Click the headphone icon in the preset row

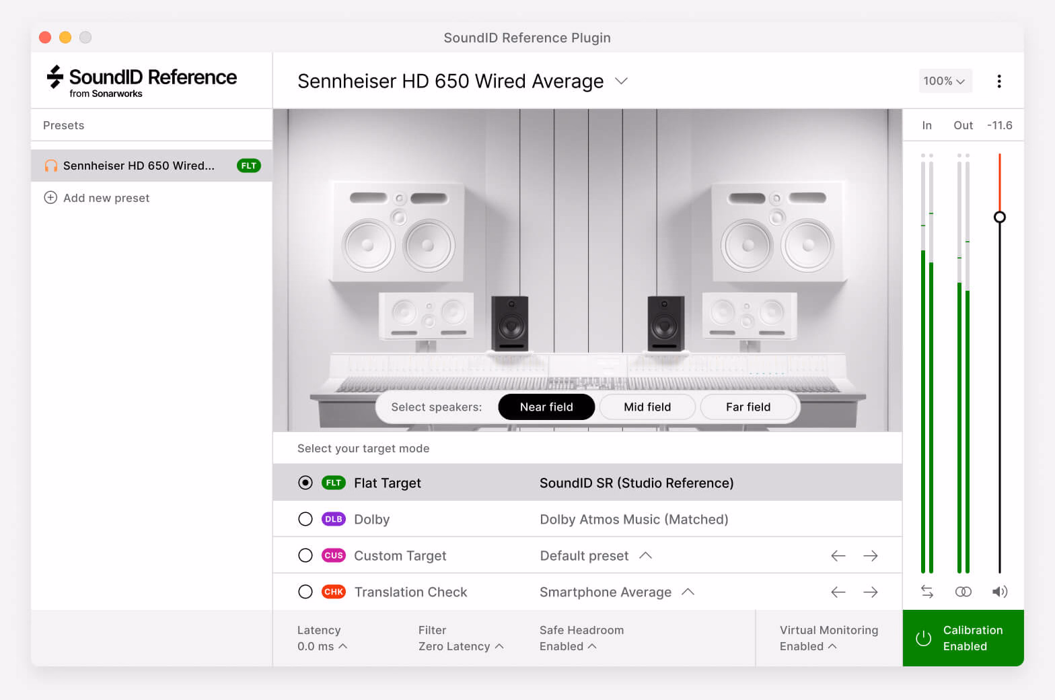50,166
